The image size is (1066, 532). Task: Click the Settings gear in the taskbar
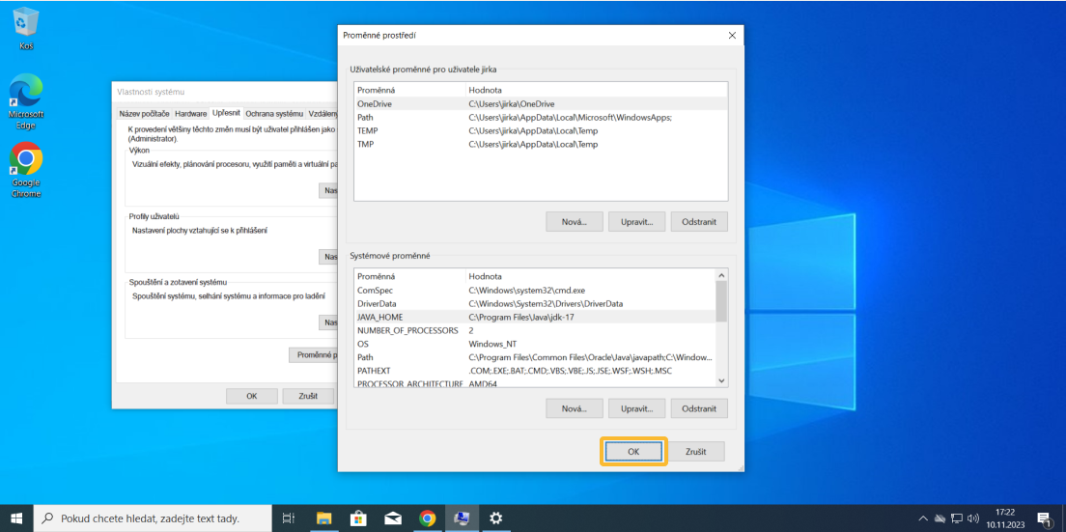[495, 518]
